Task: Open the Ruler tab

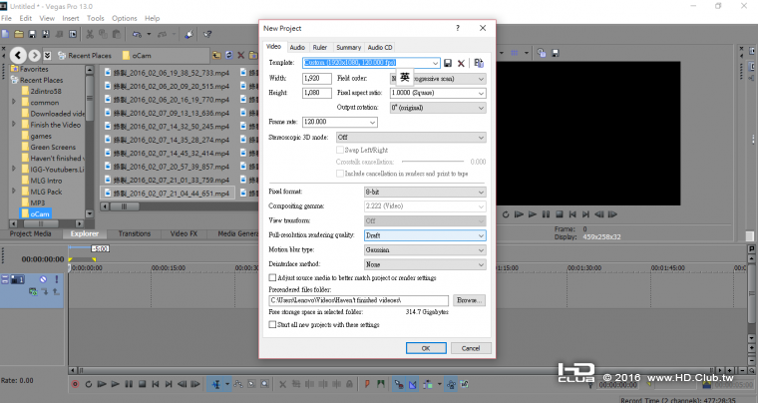Action: tap(319, 47)
